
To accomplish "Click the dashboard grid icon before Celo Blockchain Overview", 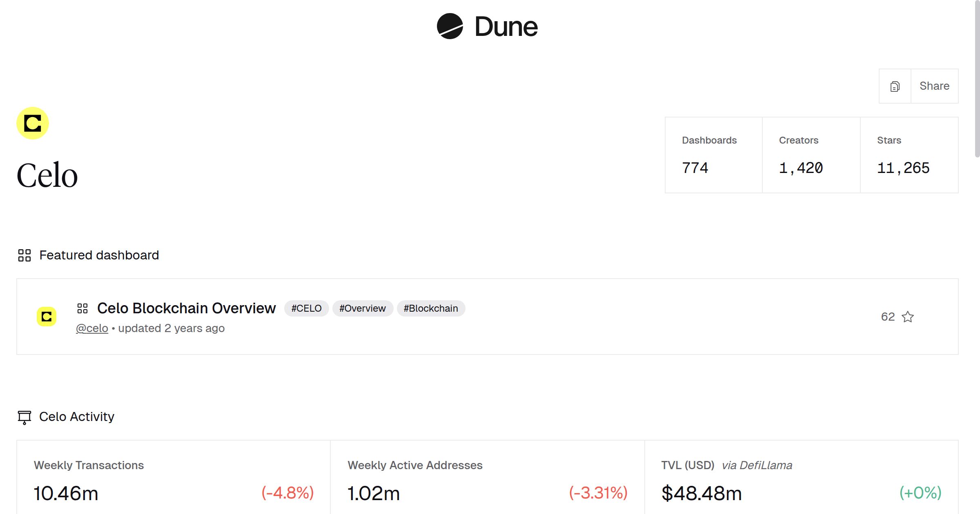I will (82, 308).
